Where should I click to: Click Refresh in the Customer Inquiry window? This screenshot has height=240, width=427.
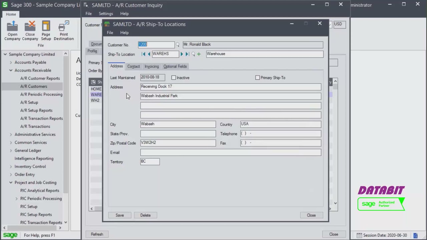97,234
